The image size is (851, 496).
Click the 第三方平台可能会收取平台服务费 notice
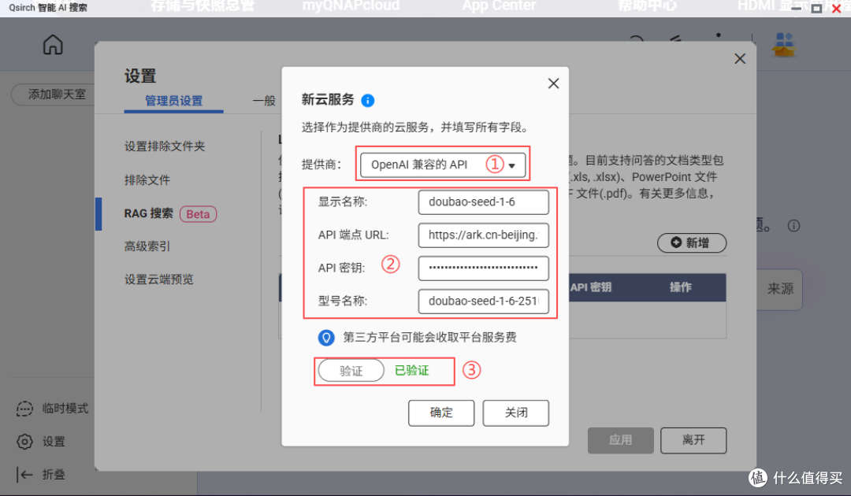[429, 338]
